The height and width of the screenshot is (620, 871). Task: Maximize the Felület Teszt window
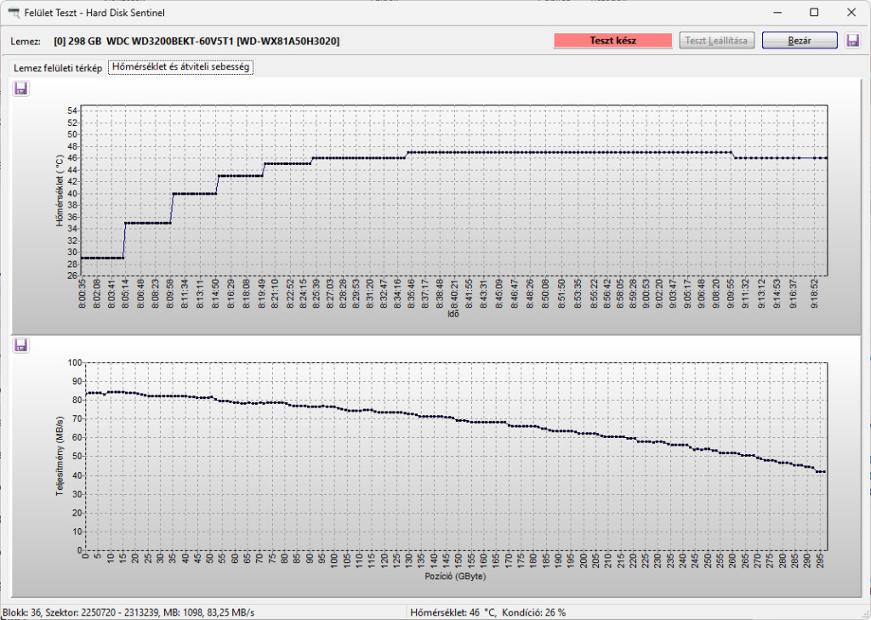(x=814, y=13)
